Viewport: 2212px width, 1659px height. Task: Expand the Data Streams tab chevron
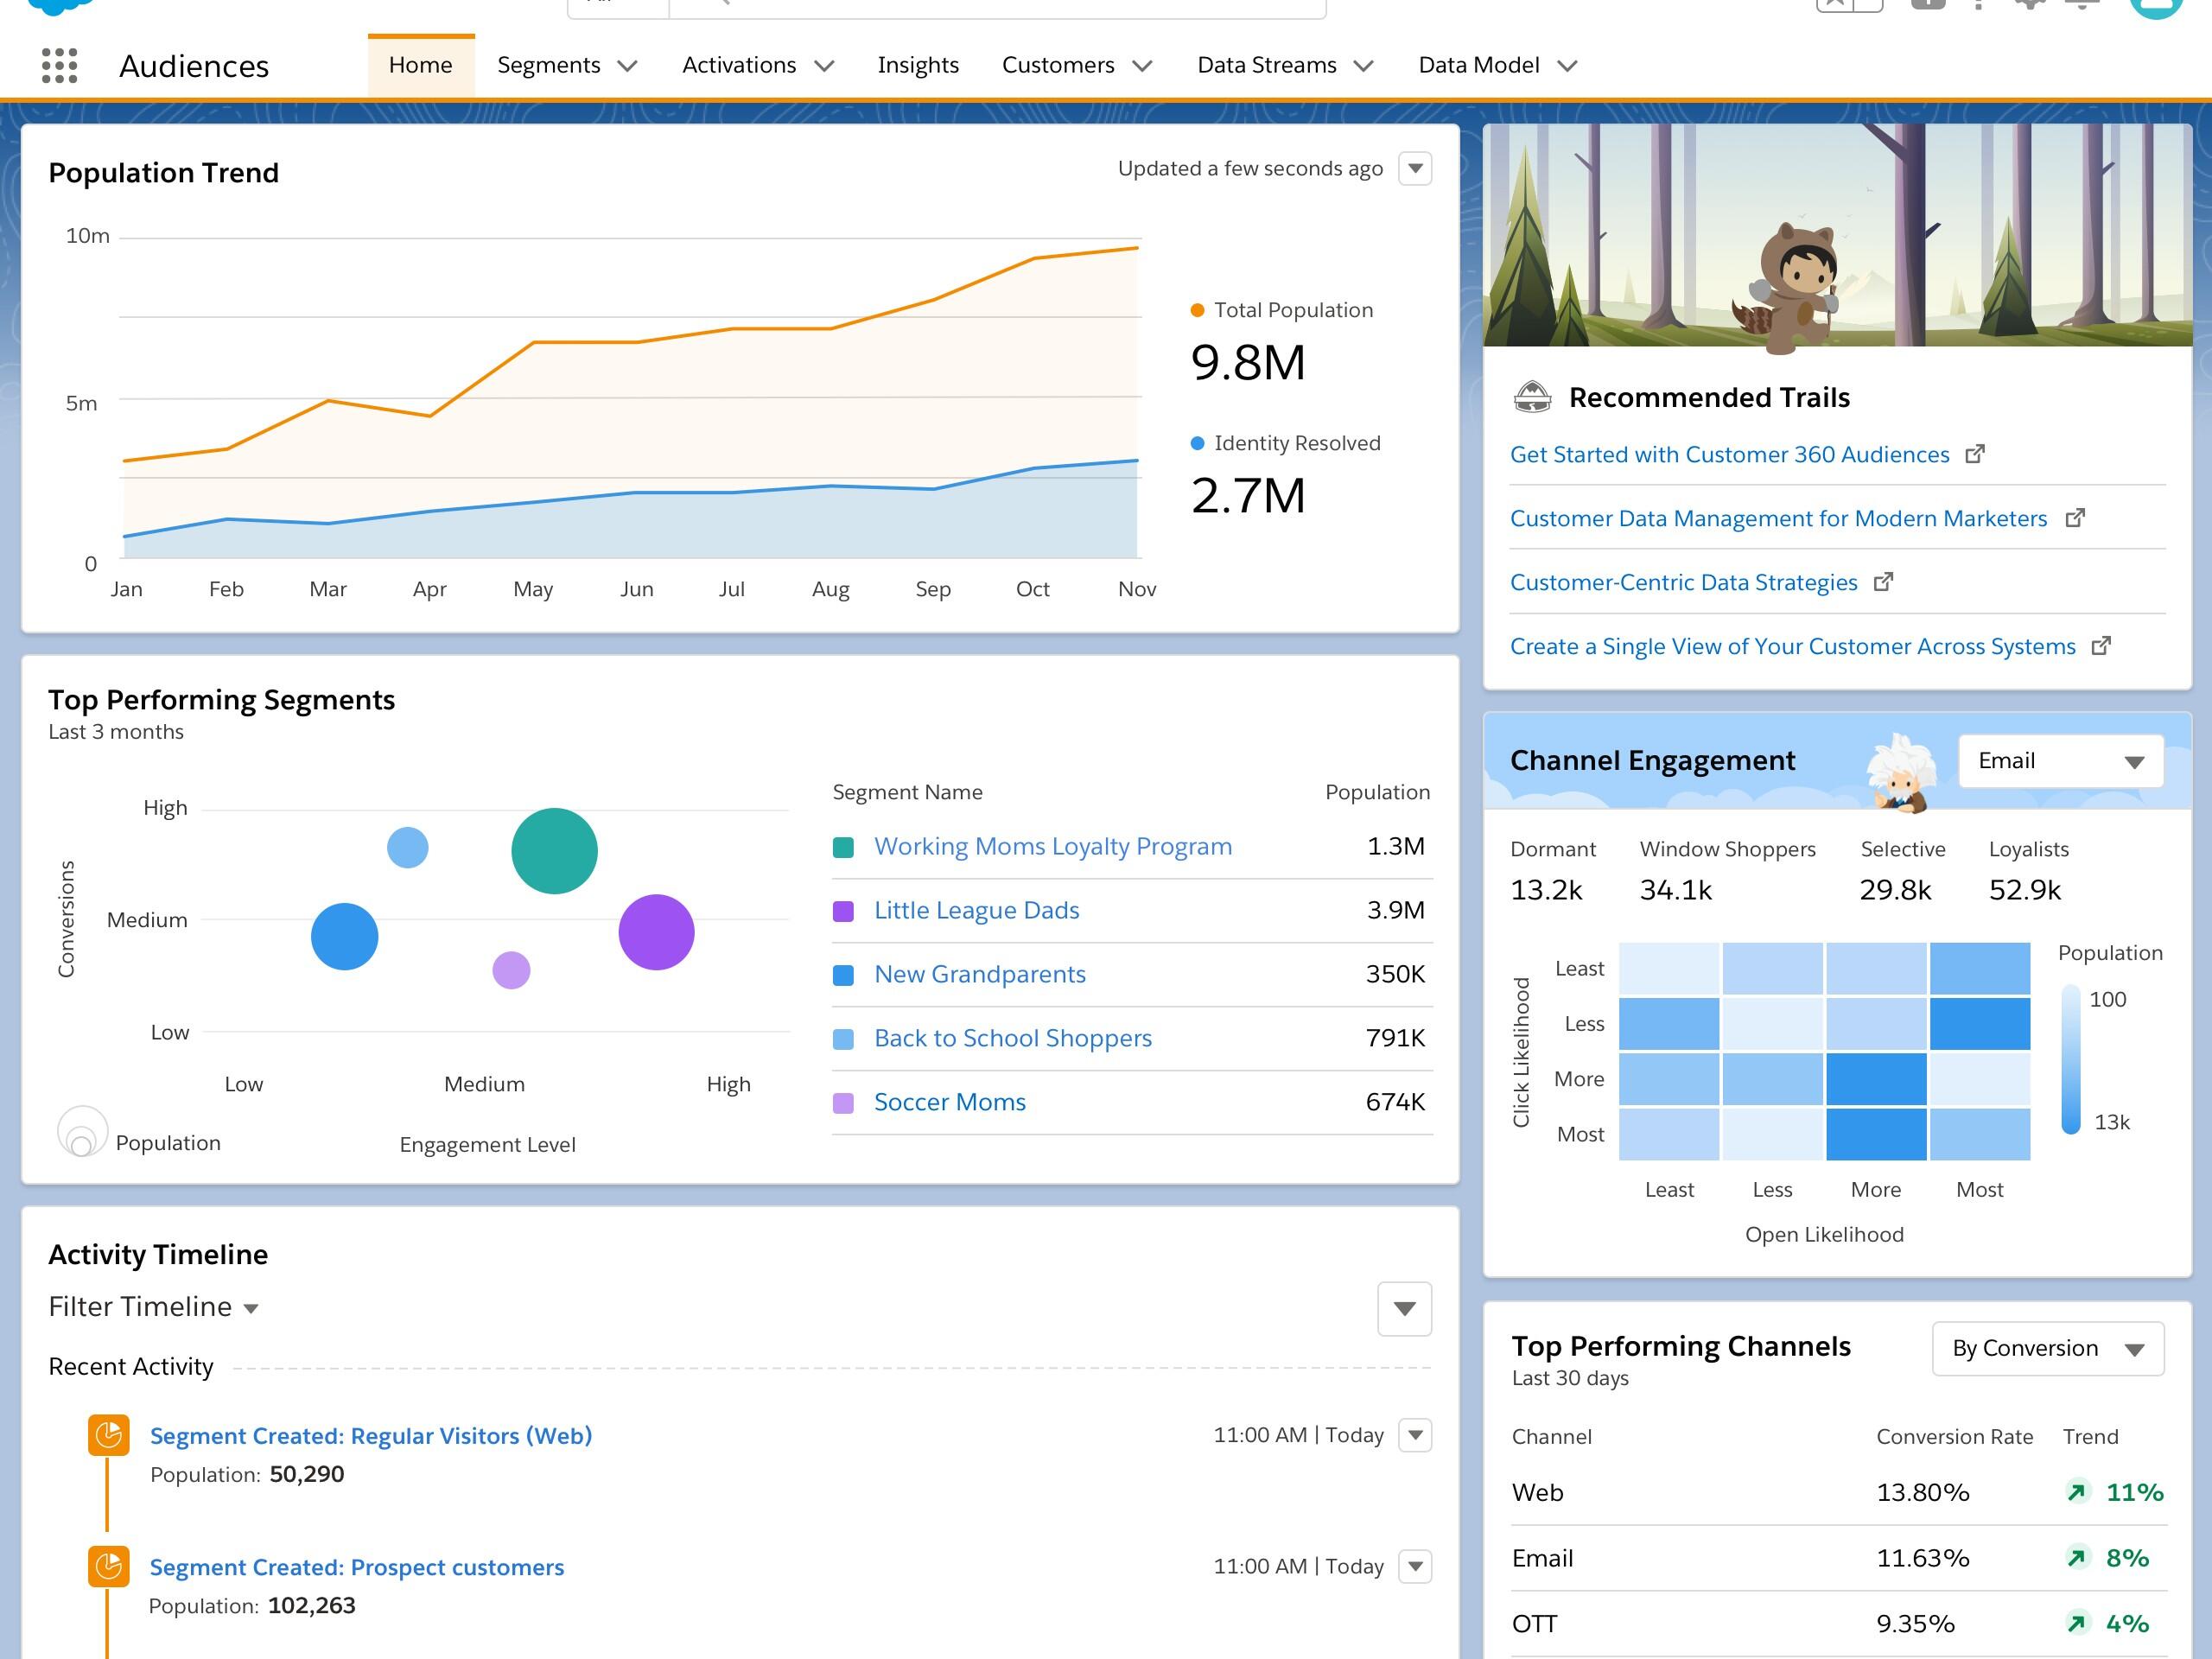(x=1363, y=66)
